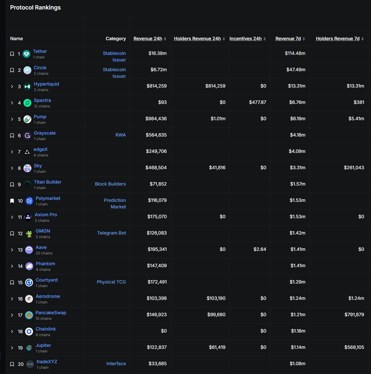
Task: Sort by Holders Revenue 7d column
Action: 340,39
